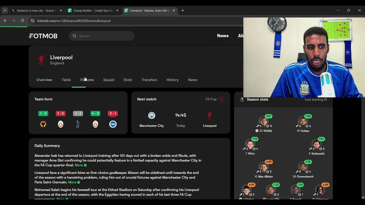Click the Season stats ball icon
Image resolution: width=365 pixels, height=205 pixels.
[x=242, y=100]
